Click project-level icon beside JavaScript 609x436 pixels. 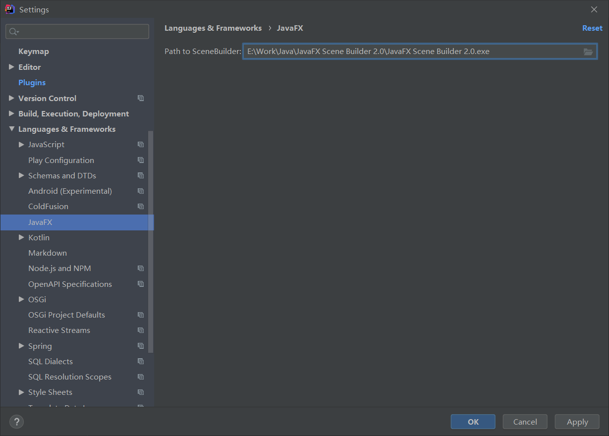click(x=141, y=145)
